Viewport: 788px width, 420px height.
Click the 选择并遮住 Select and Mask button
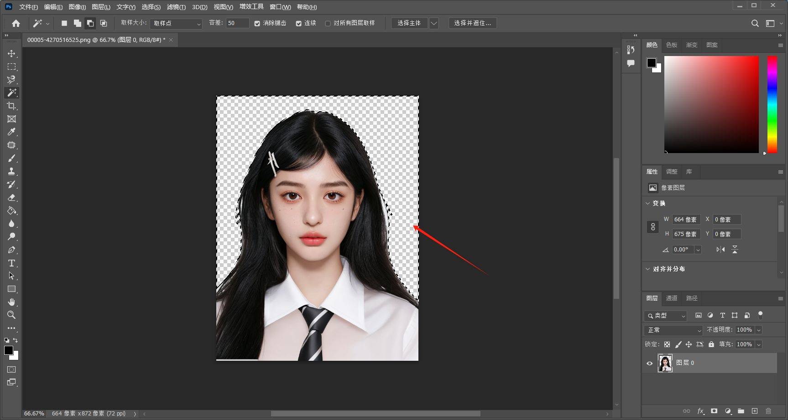click(x=473, y=23)
